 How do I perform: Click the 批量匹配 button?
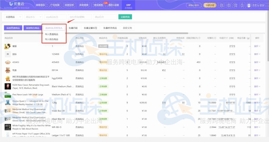[73, 28]
